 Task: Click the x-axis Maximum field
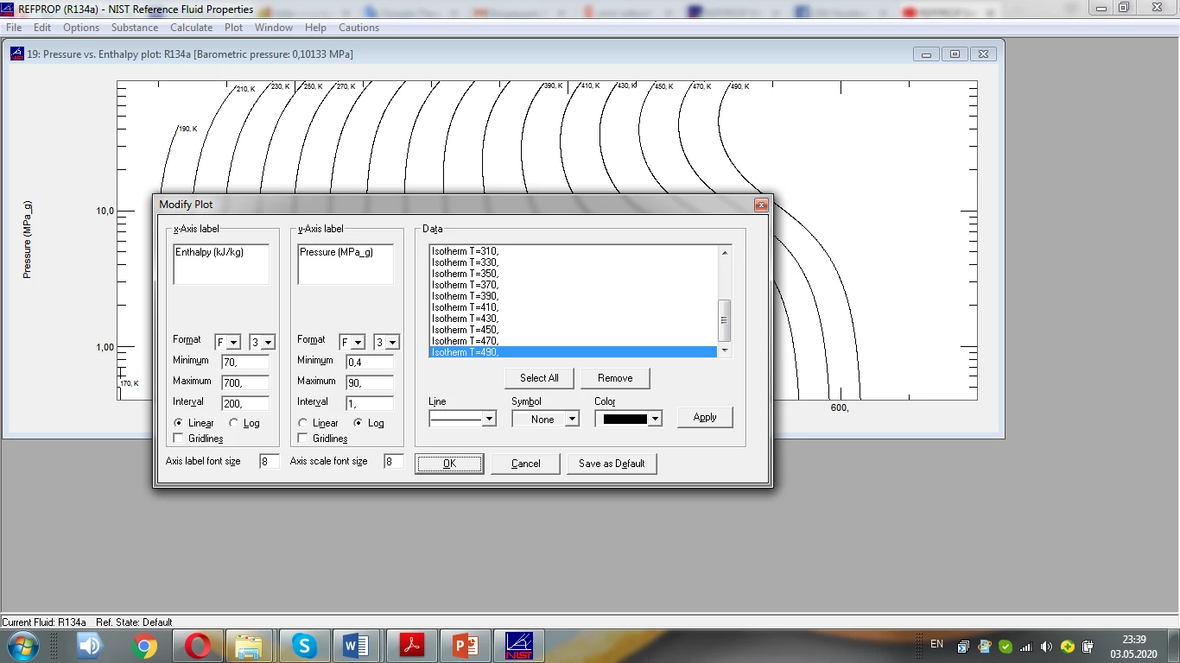245,382
